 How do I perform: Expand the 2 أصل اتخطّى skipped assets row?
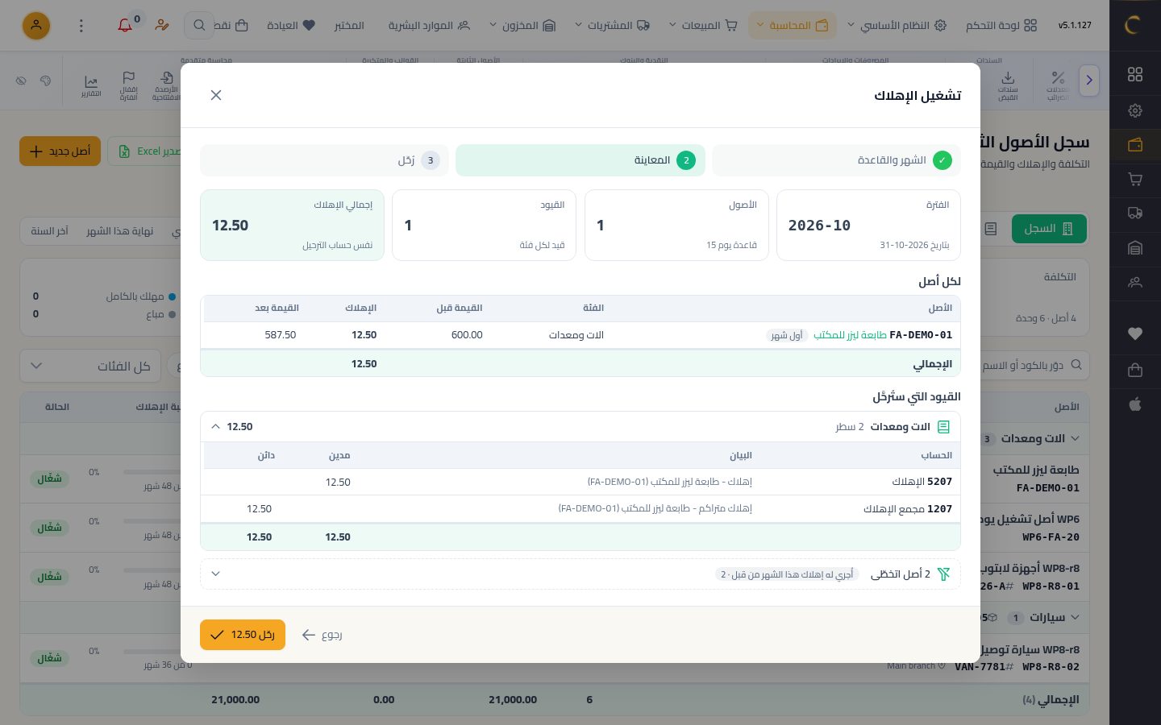coord(580,574)
